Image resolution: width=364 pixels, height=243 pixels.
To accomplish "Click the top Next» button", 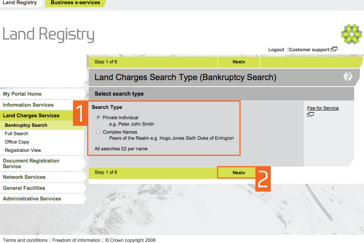I will (239, 62).
